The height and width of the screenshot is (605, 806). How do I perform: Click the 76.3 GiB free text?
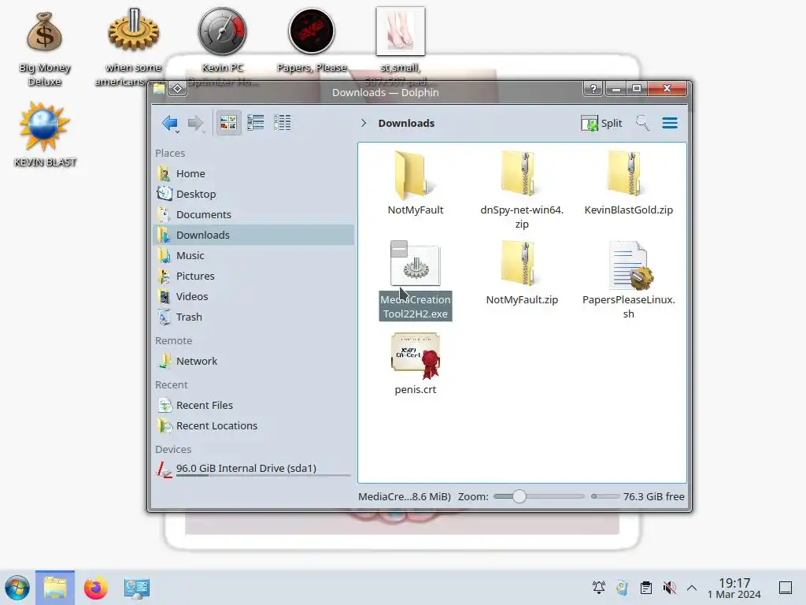tap(653, 496)
